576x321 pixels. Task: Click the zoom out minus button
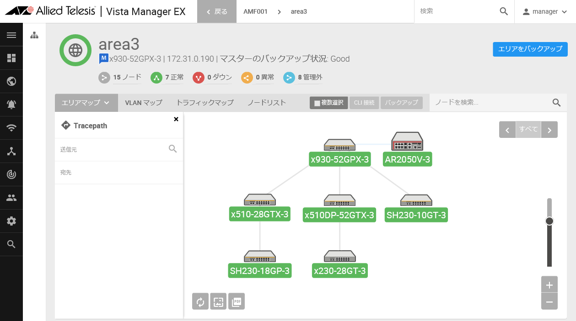pyautogui.click(x=549, y=302)
